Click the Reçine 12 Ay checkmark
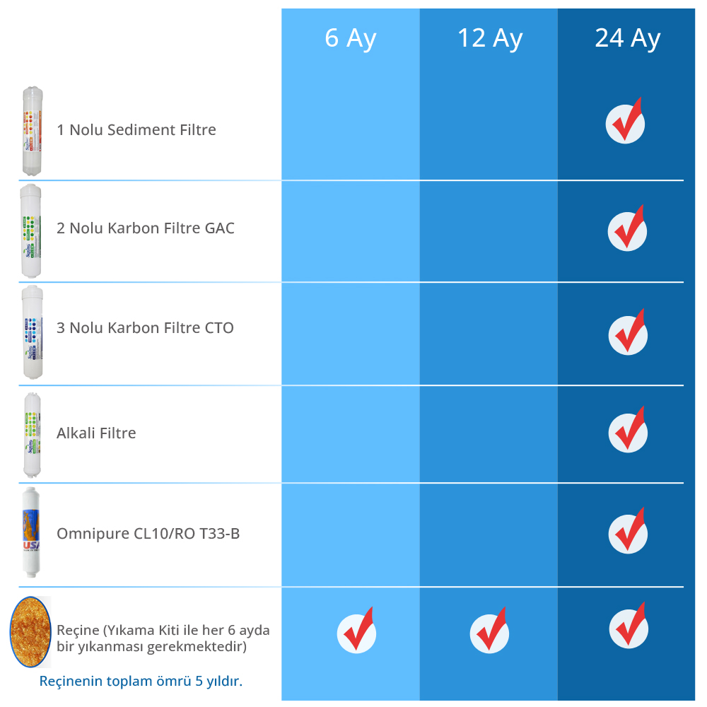 (x=489, y=631)
